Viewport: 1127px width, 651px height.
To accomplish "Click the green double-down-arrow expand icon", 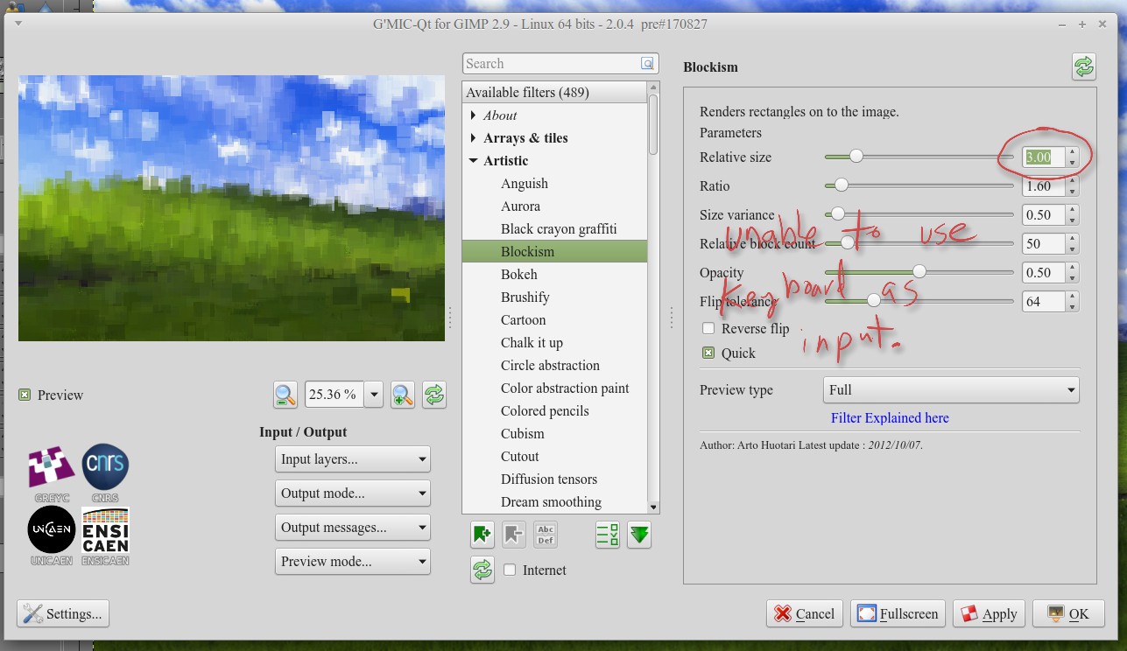I will coord(639,535).
